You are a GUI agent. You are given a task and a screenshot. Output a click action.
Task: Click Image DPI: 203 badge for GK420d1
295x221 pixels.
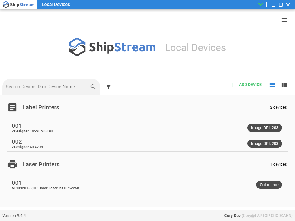[x=264, y=144]
